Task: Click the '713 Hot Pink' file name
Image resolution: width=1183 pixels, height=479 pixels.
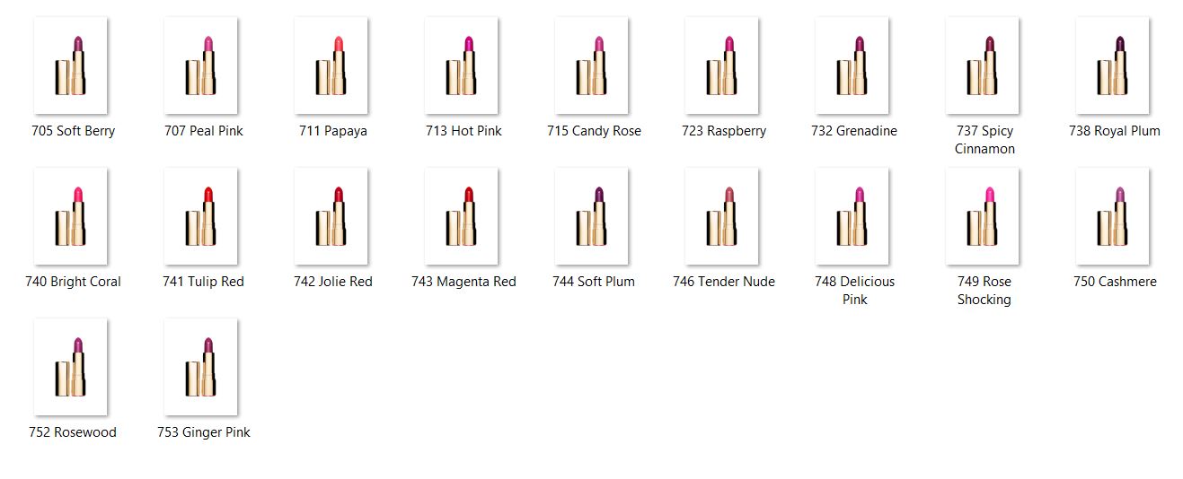Action: 463,131
